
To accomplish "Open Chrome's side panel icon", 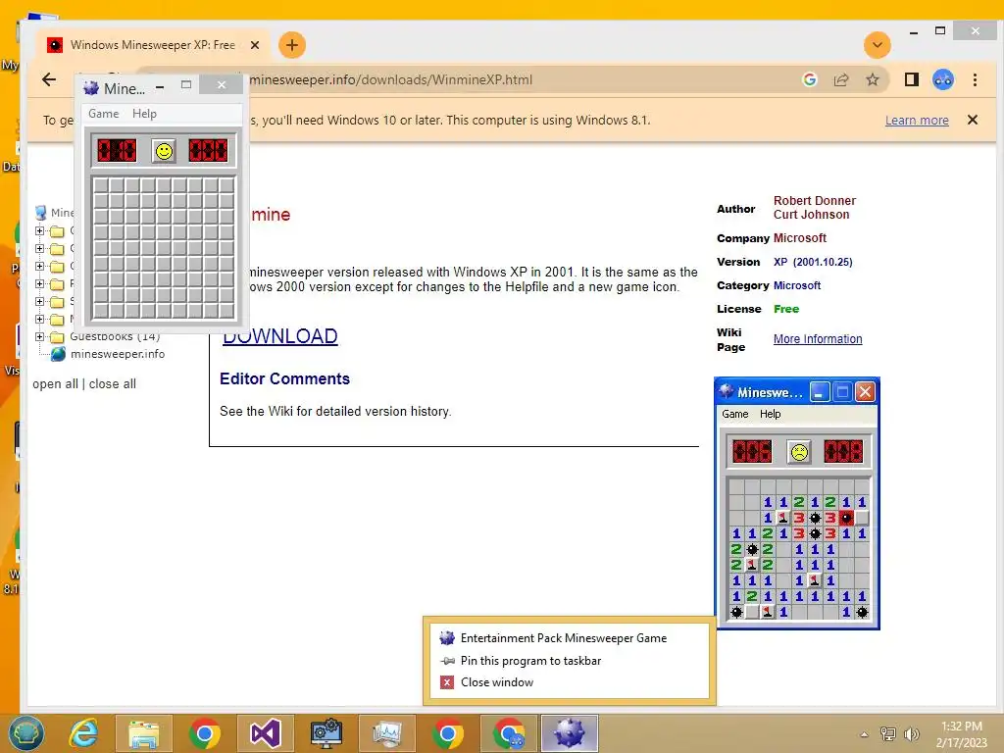I will 911,79.
